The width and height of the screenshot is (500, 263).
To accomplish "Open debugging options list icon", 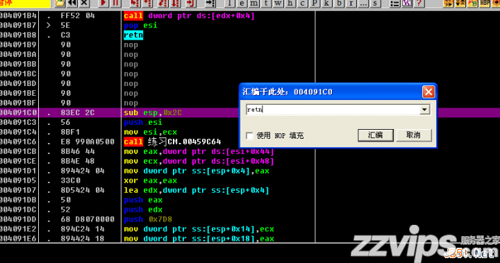I will click(394, 3).
